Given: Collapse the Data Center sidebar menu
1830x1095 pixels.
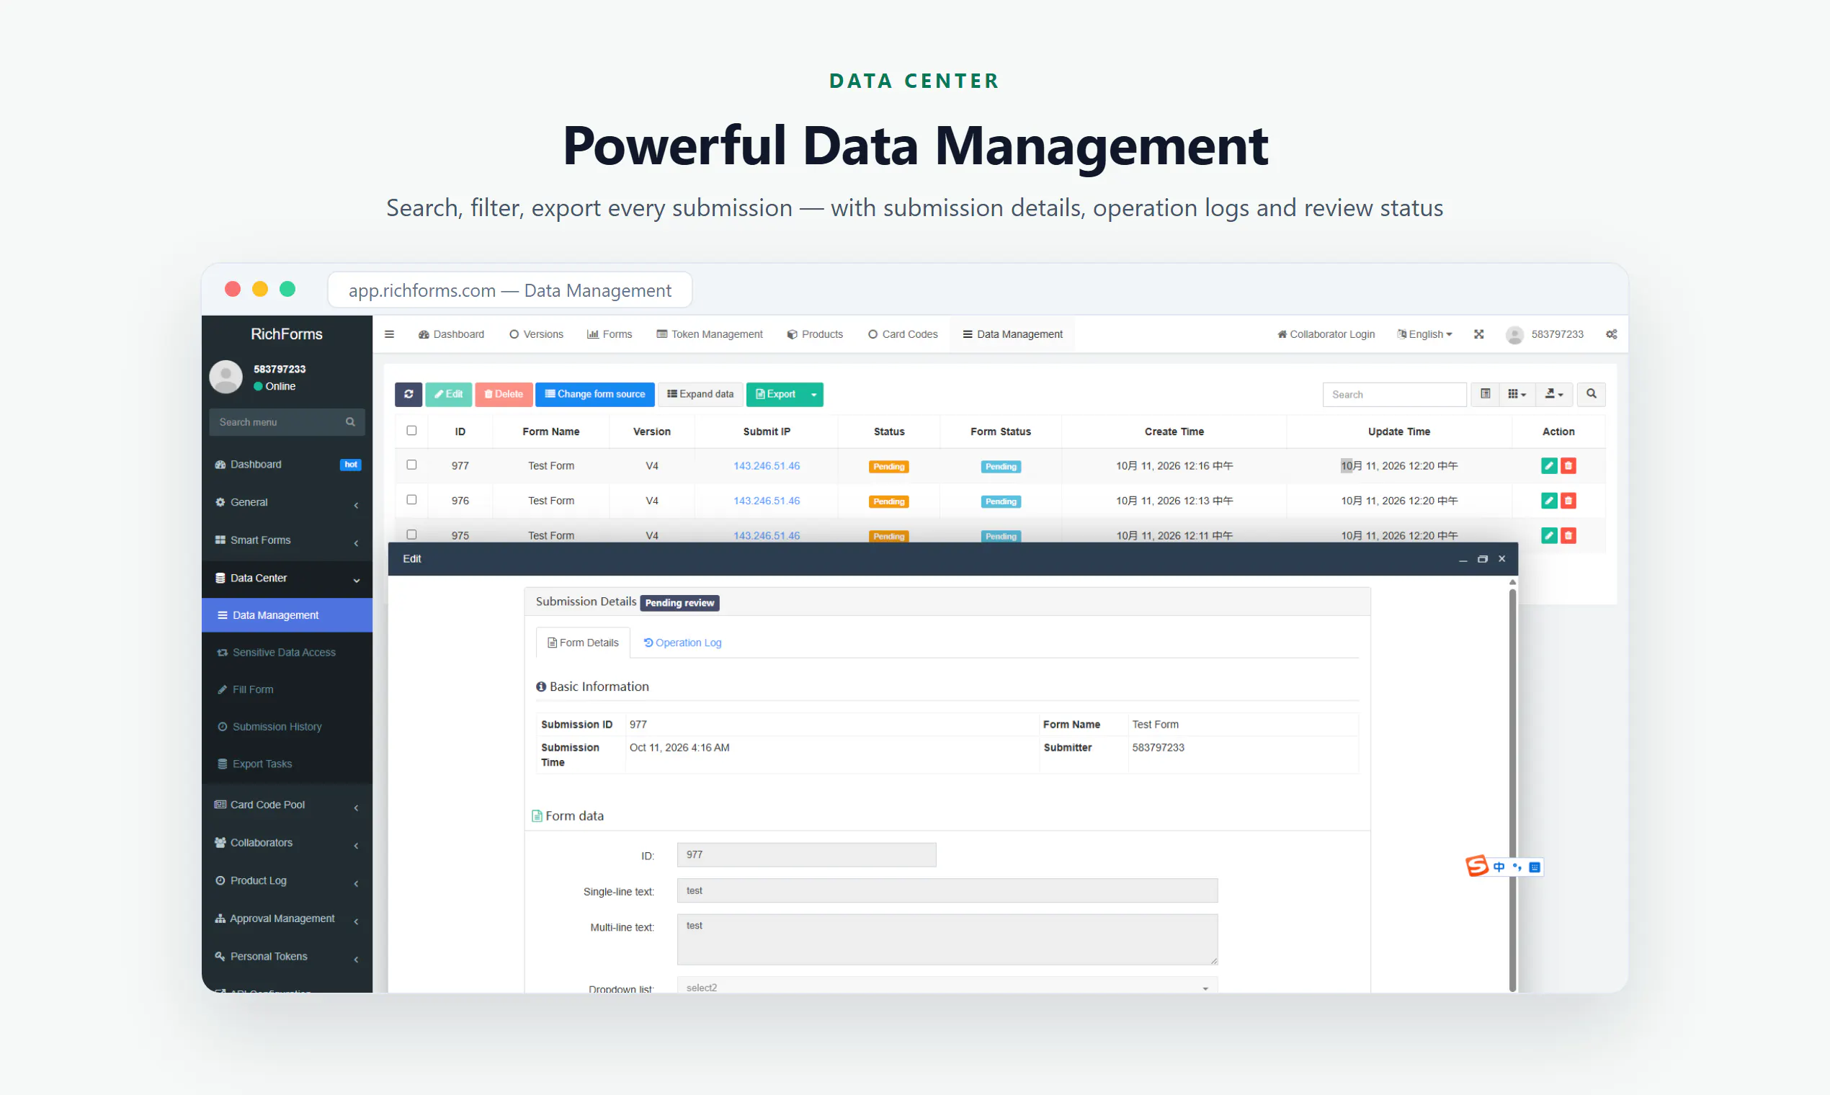Looking at the screenshot, I should 287,578.
